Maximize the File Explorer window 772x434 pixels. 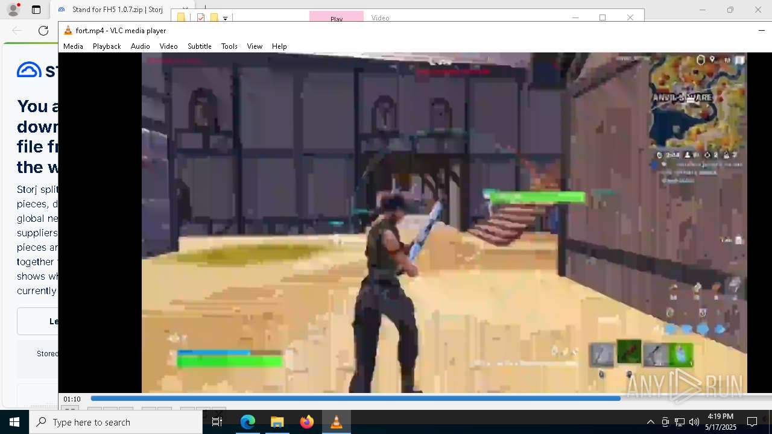point(602,17)
